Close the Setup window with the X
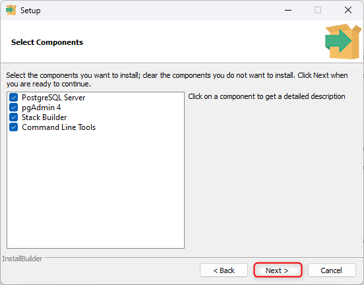364x285 pixels. pos(348,10)
